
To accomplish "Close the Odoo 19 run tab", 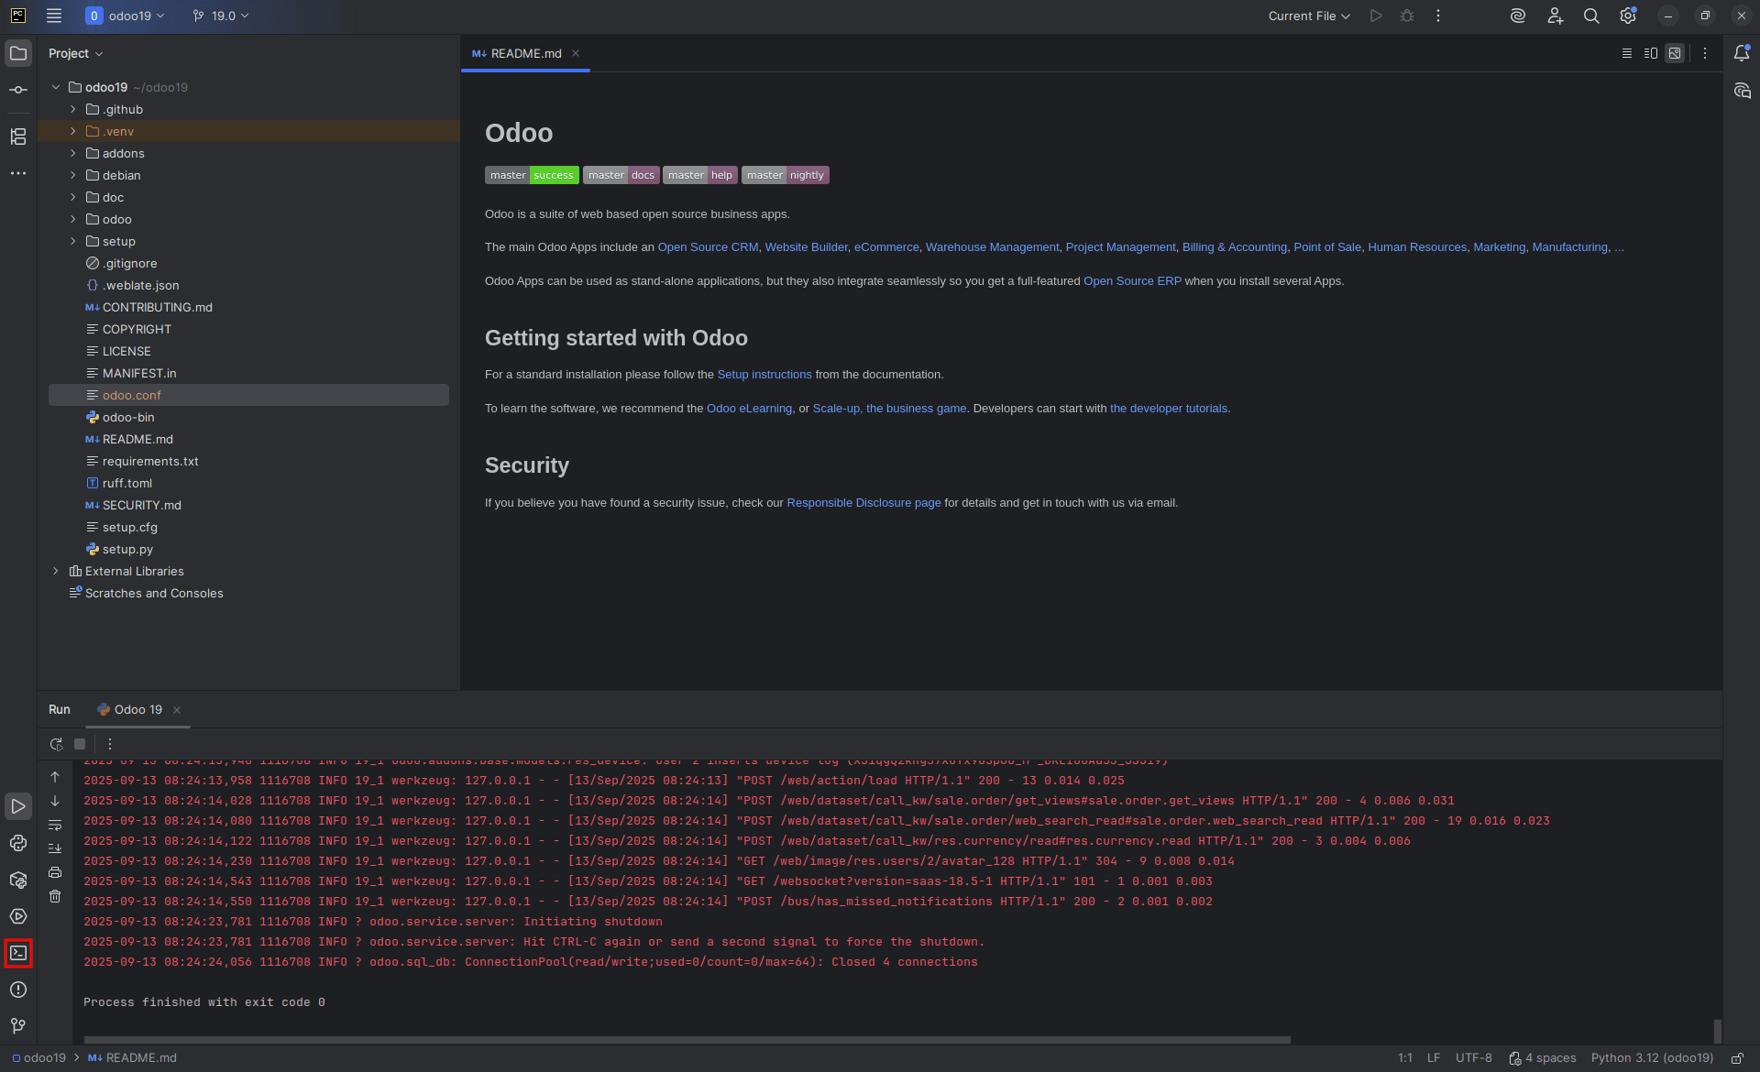I will tap(177, 710).
